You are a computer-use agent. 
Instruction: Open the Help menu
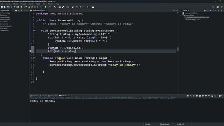(x=57, y=4)
